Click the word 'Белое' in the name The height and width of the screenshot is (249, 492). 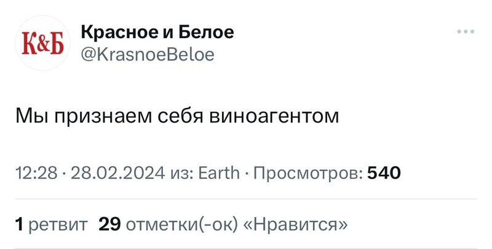tap(208, 32)
